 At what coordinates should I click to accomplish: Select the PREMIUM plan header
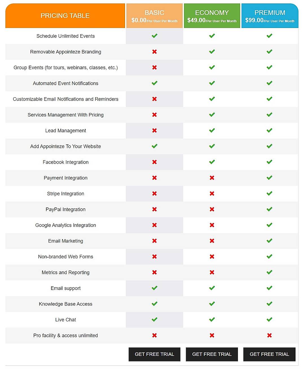coord(269,16)
